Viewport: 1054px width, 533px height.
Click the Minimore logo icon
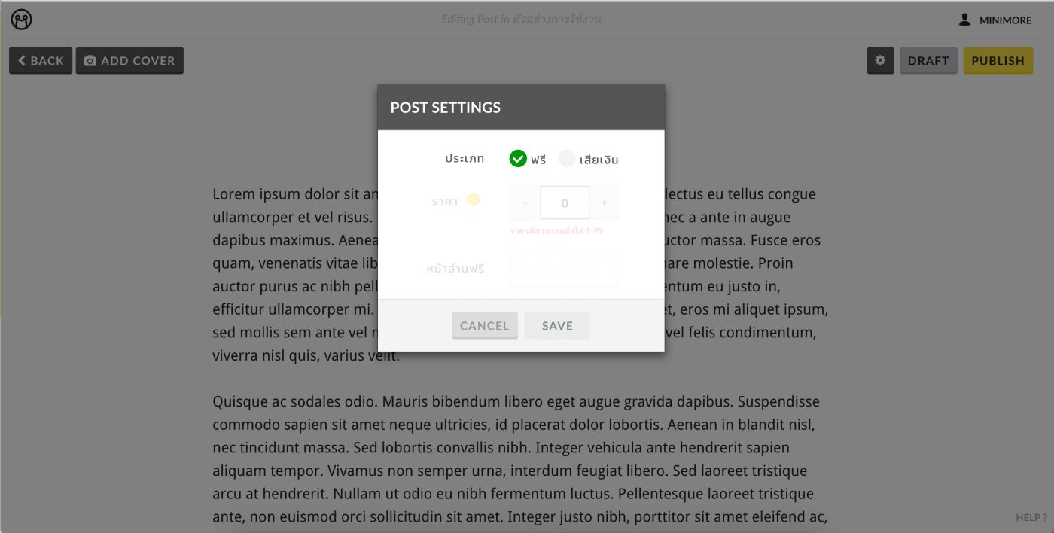click(x=22, y=20)
